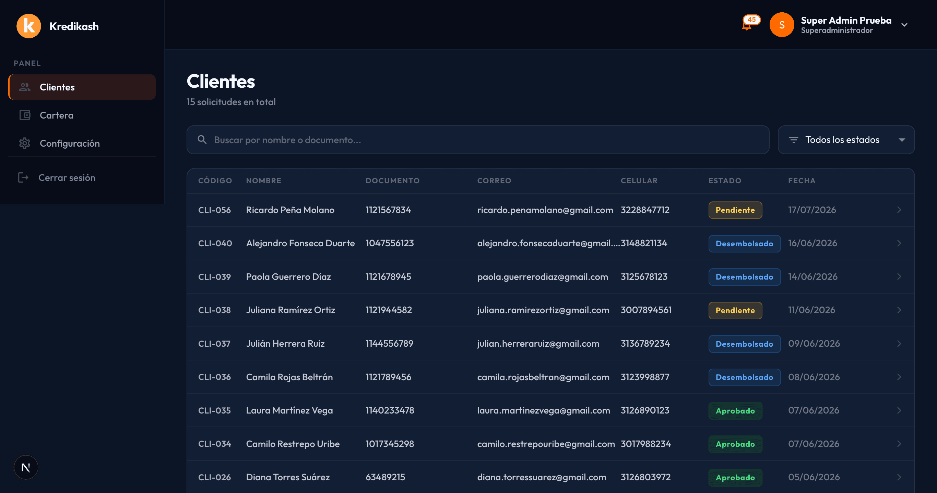This screenshot has width=937, height=493.
Task: Open the Todos los estados filter dropdown
Action: [x=846, y=140]
